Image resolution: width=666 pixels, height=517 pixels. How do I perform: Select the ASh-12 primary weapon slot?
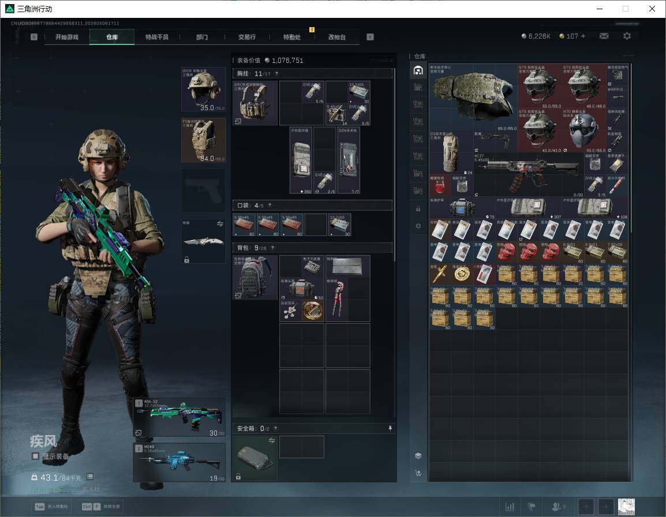click(179, 417)
